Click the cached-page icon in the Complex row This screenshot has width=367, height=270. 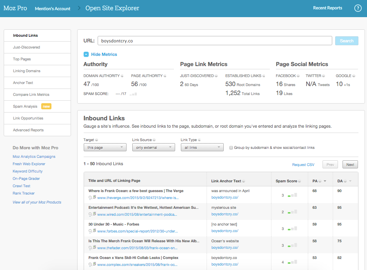(x=94, y=264)
